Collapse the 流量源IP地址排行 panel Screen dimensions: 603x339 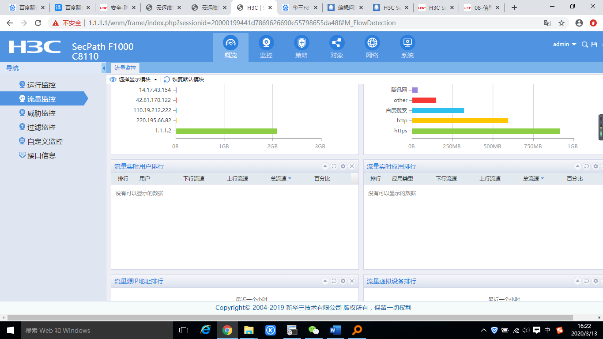325,281
